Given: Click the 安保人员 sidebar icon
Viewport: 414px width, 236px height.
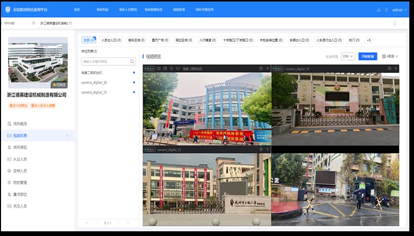Looking at the screenshot, I should 9,171.
